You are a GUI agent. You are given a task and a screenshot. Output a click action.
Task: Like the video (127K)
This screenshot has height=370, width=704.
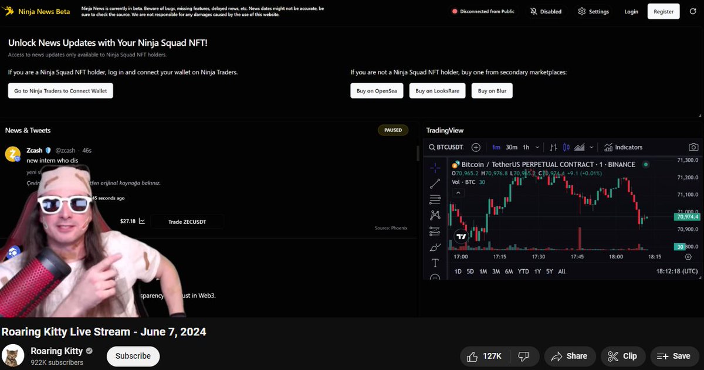point(485,356)
